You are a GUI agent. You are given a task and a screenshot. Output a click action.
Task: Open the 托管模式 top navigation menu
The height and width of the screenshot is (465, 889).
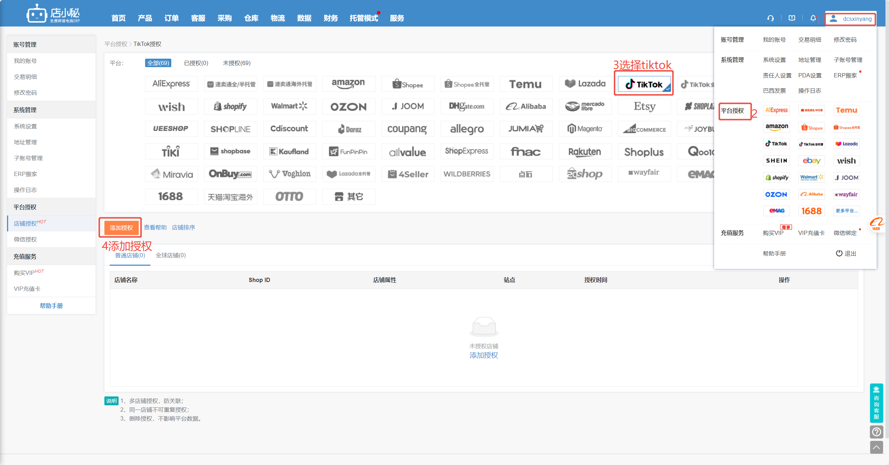click(364, 18)
